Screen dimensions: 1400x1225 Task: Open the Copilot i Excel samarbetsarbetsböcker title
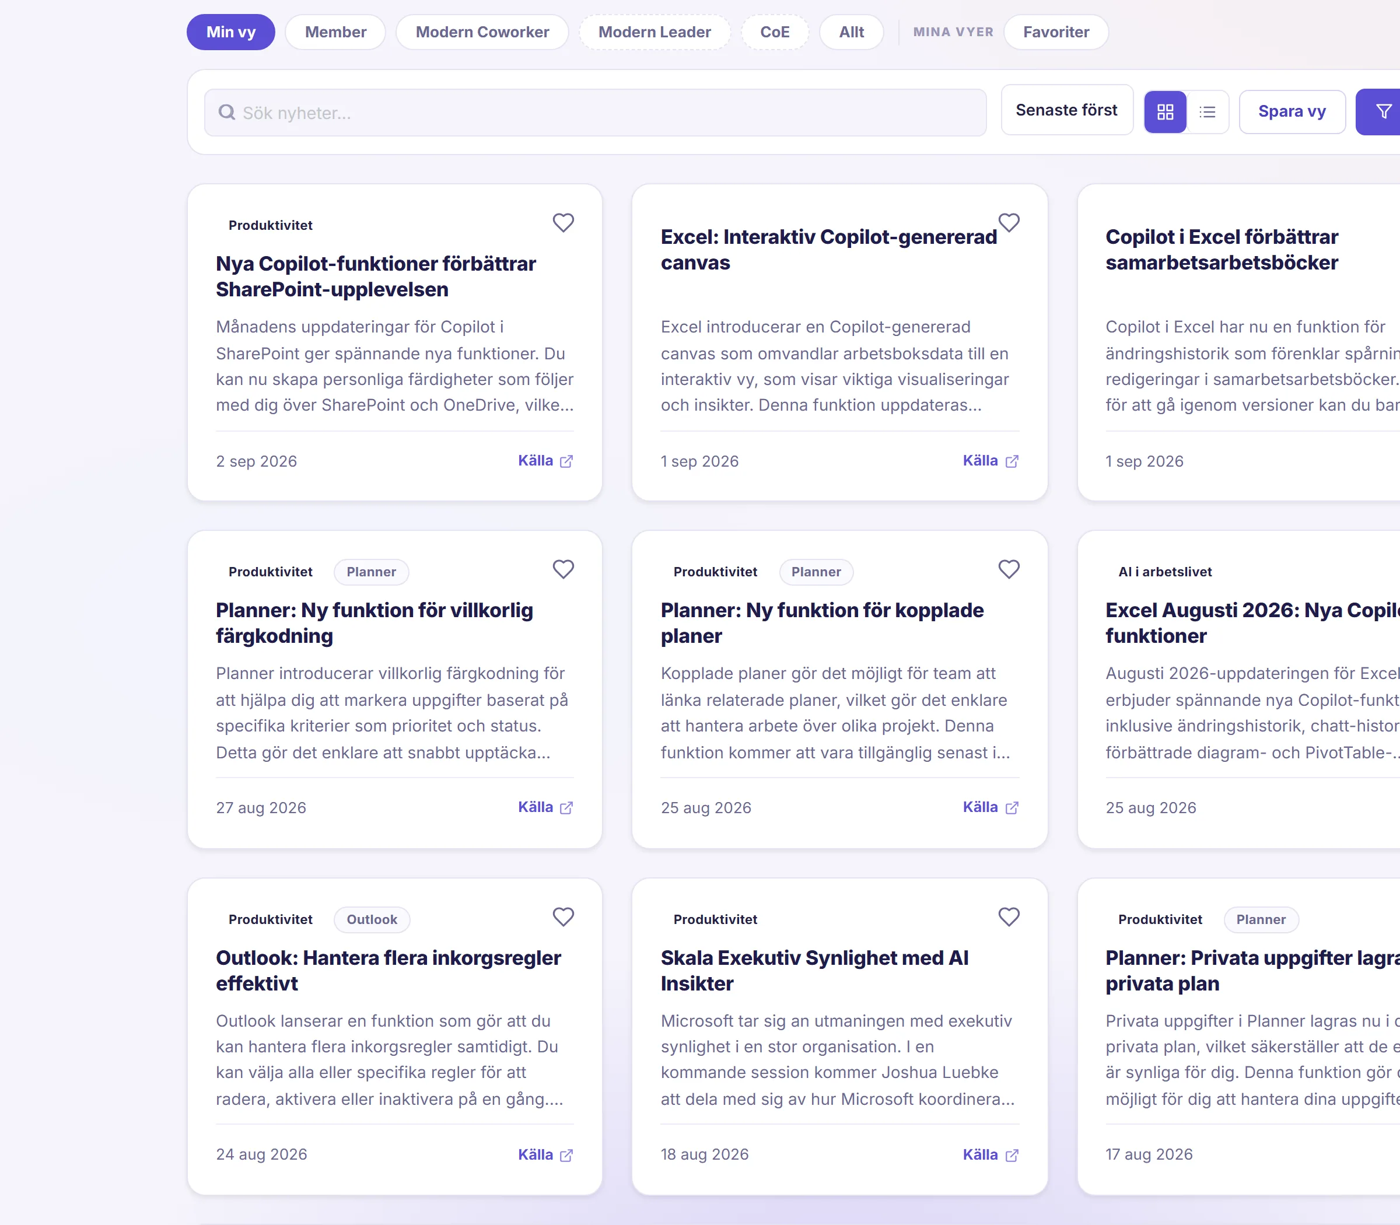click(x=1222, y=250)
